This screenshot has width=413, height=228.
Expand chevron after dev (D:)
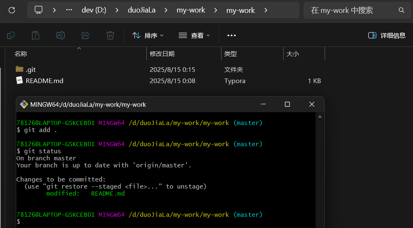click(x=117, y=10)
